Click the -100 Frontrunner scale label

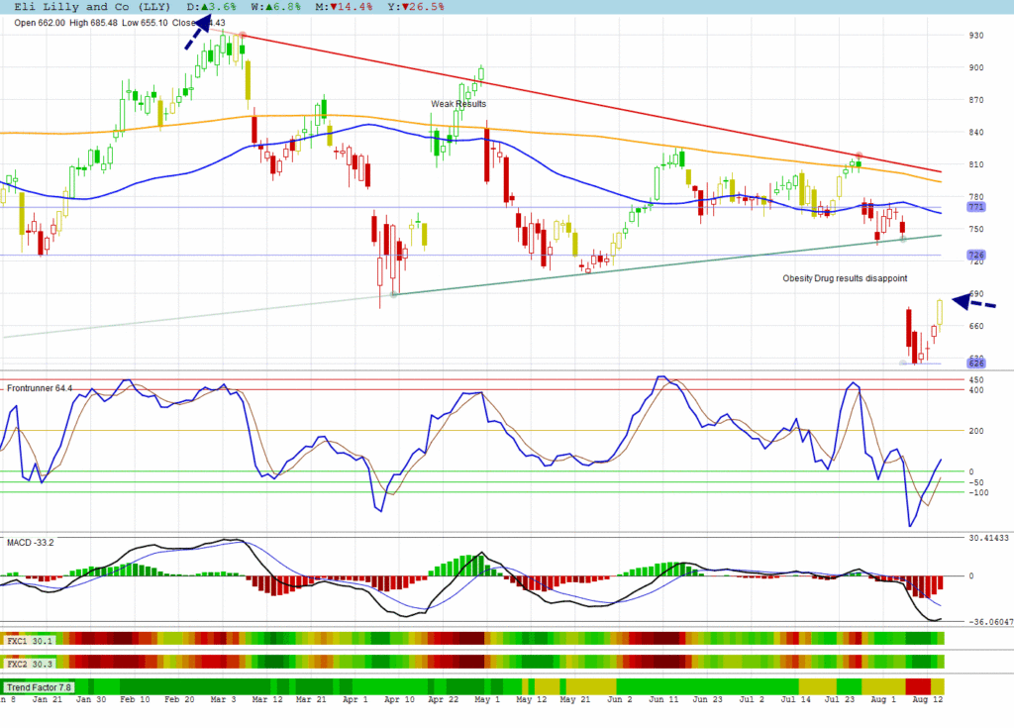point(978,492)
